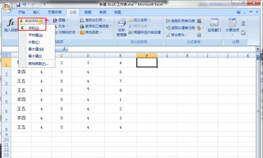Expand the AutoSum dropdown arrow
This screenshot has width=263, height=158.
[x=40, y=21]
